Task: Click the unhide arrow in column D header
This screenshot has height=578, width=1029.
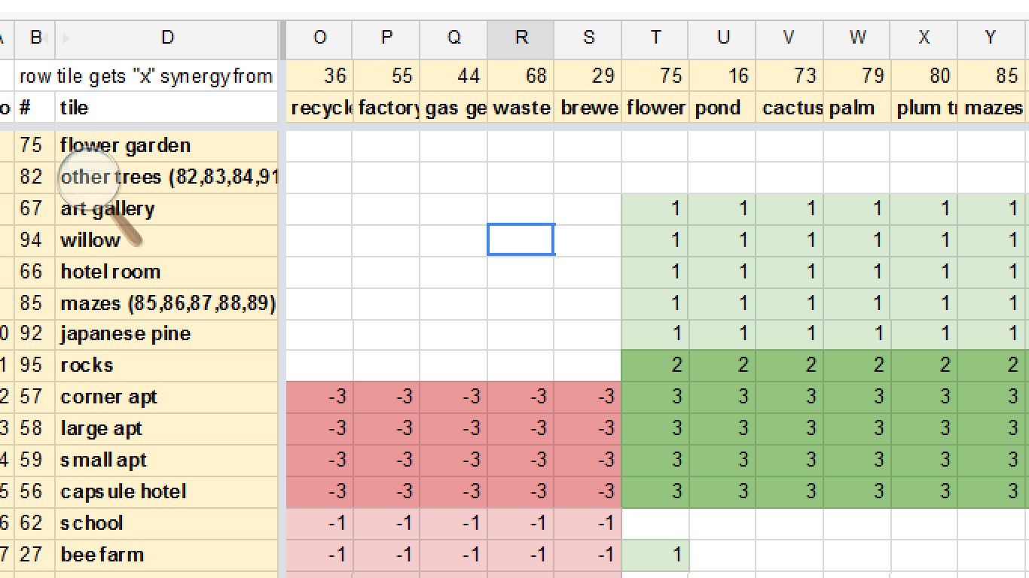Action: [66, 37]
